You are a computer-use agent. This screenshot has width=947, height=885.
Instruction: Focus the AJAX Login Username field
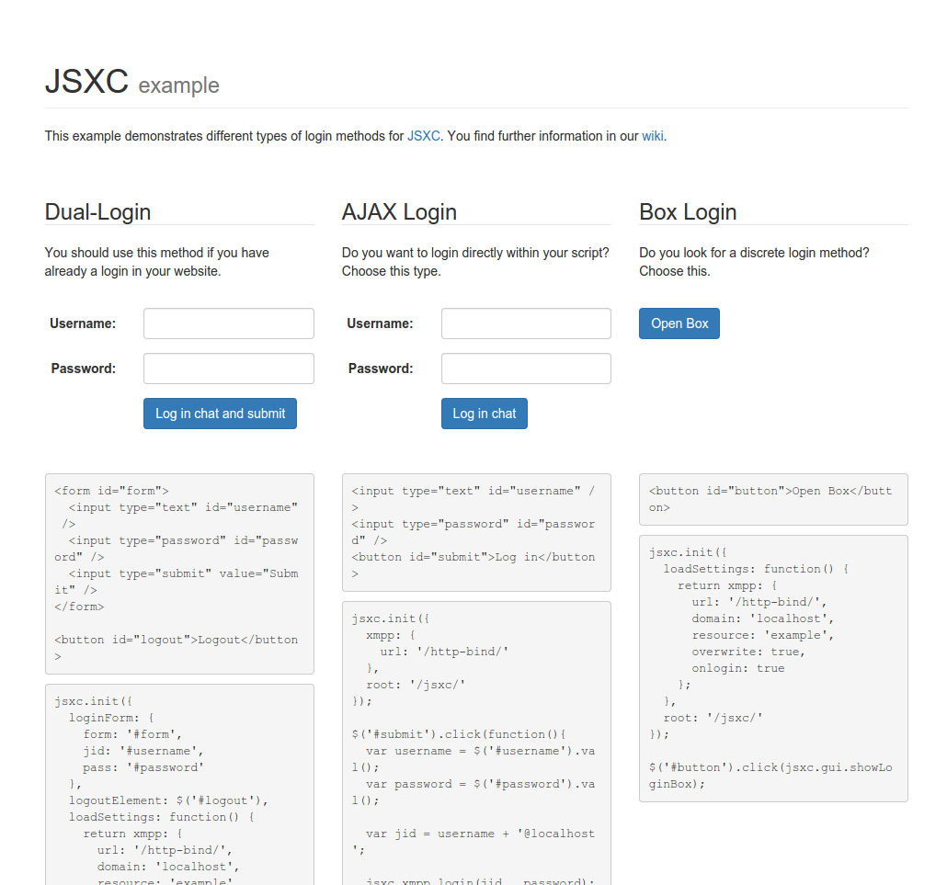coord(526,323)
